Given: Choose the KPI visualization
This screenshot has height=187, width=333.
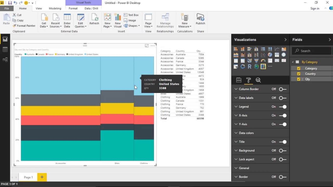Looking at the screenshot, I should click(284, 61).
